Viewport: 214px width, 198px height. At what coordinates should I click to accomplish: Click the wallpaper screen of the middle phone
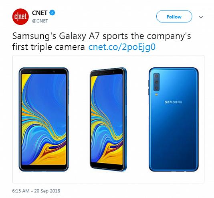[107, 119]
